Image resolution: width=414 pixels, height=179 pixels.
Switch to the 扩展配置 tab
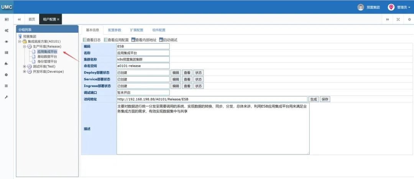pyautogui.click(x=136, y=30)
